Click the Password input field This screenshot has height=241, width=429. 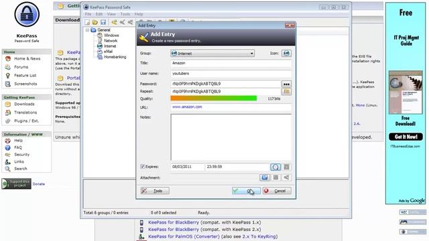(226, 84)
